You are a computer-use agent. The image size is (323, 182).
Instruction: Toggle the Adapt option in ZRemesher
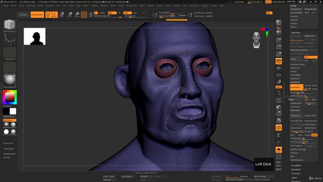coord(314,135)
